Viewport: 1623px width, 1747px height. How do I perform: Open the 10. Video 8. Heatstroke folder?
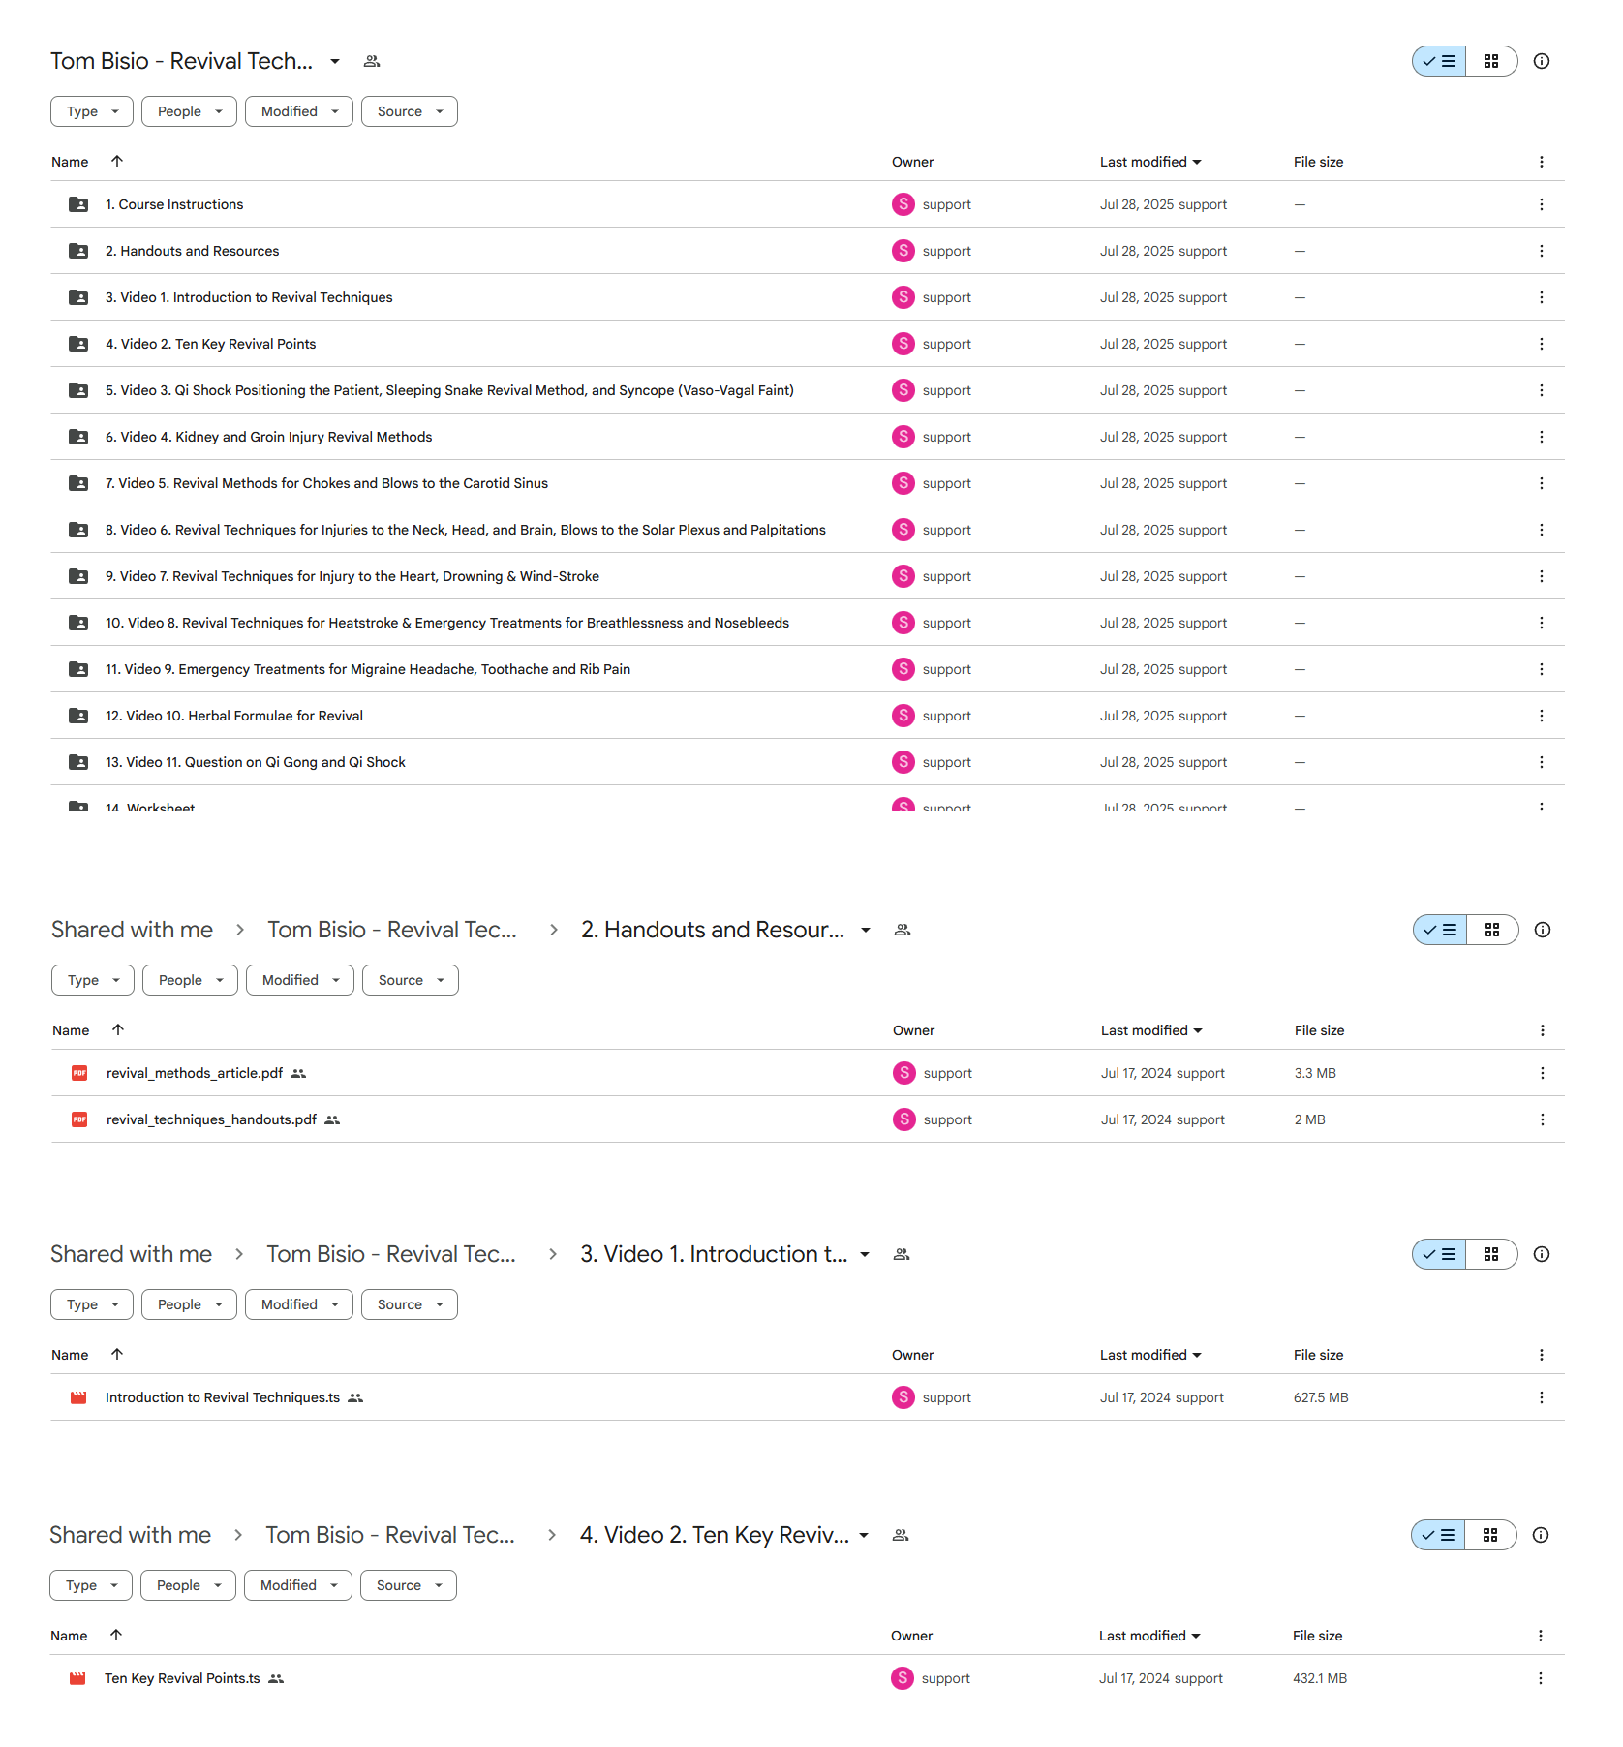pos(447,623)
